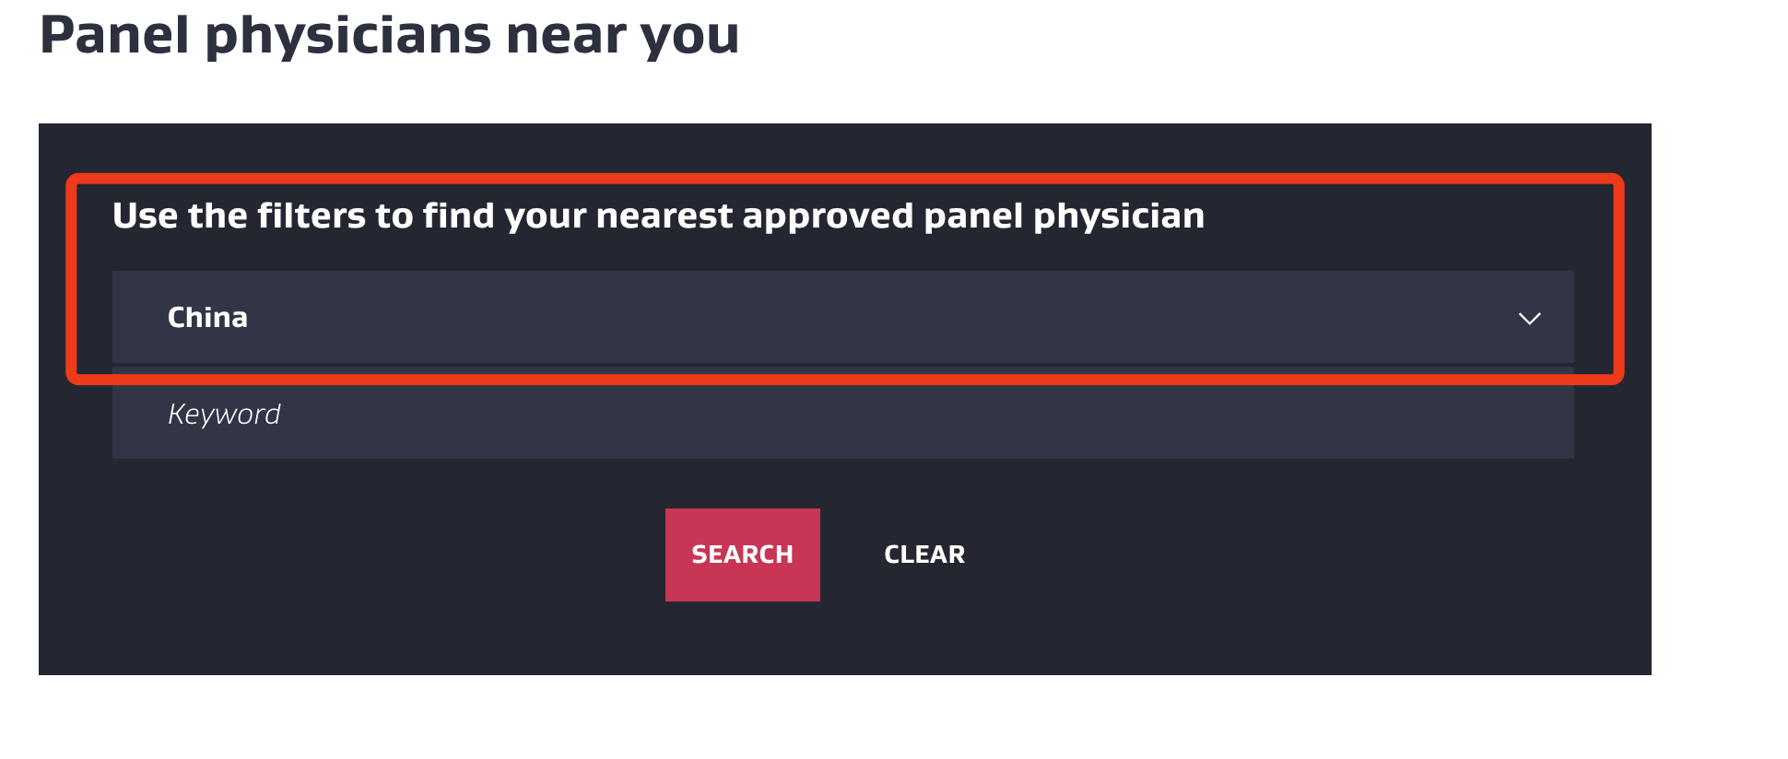Click the Keyword placeholder text

(x=224, y=415)
